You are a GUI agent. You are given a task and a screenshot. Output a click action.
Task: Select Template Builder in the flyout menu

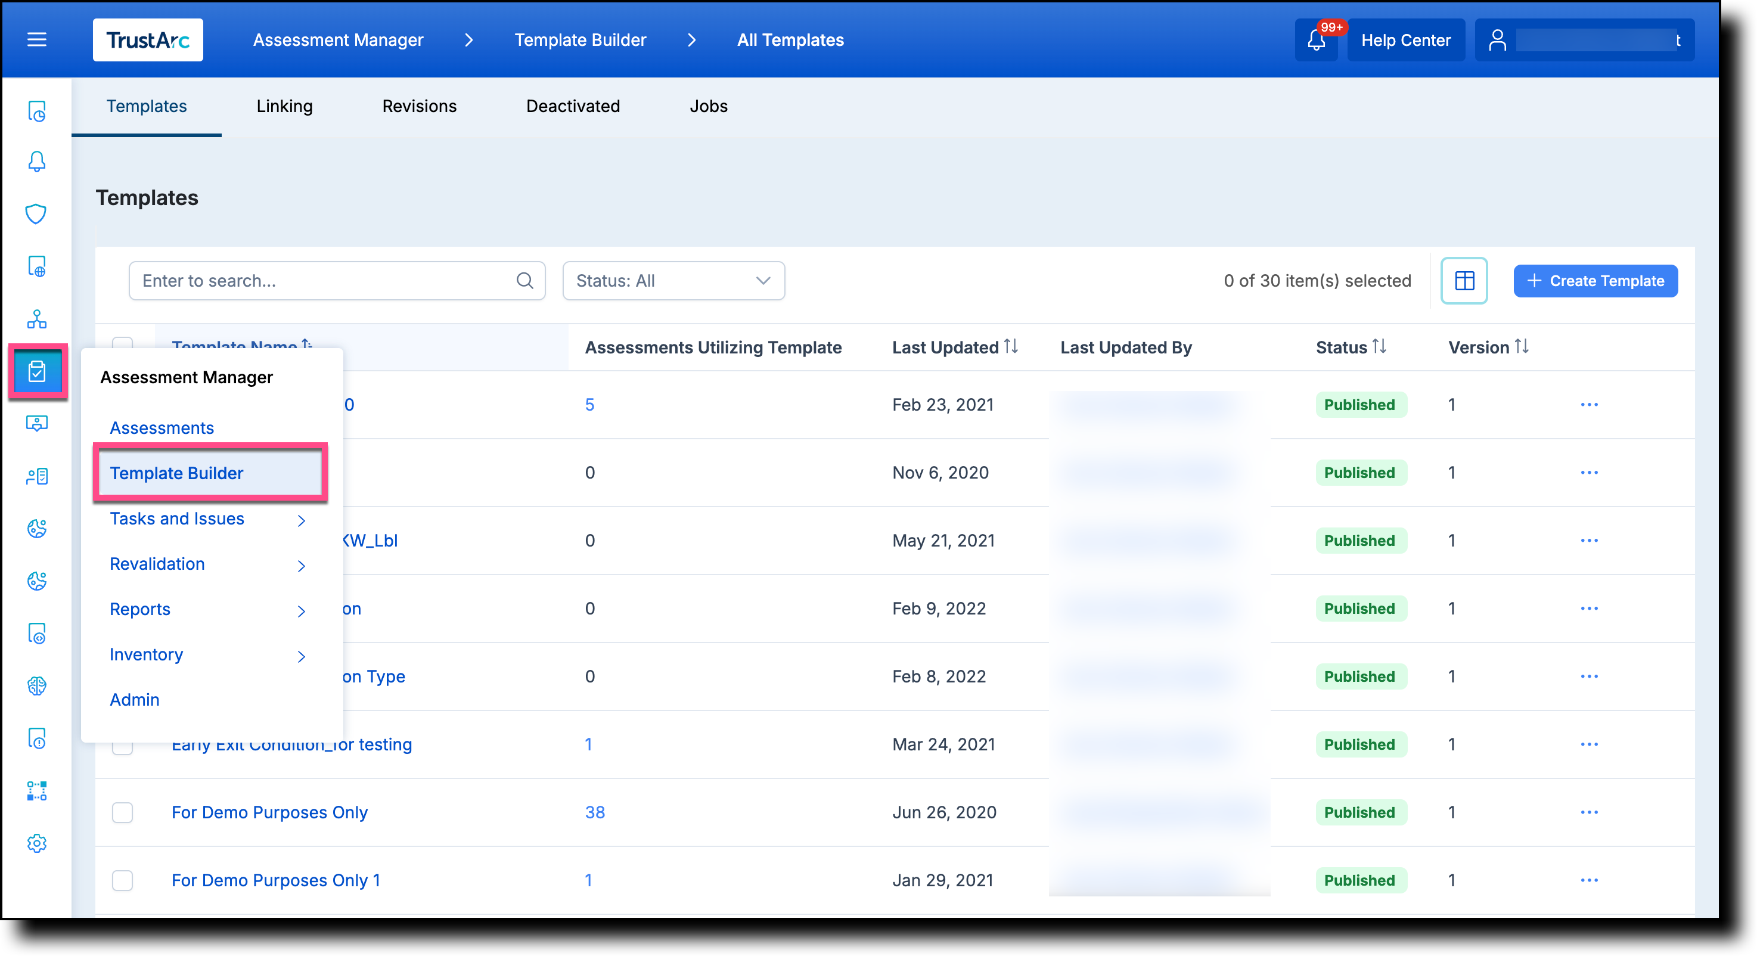209,473
